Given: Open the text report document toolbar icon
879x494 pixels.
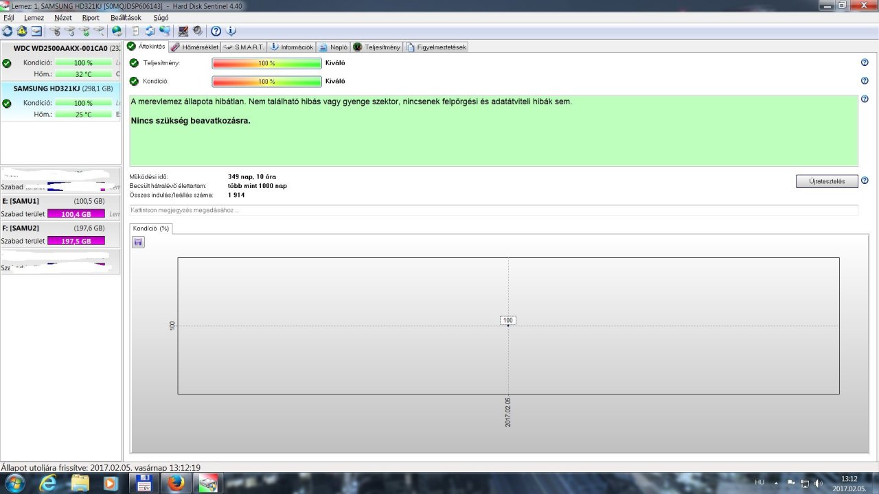Looking at the screenshot, I should (135, 31).
